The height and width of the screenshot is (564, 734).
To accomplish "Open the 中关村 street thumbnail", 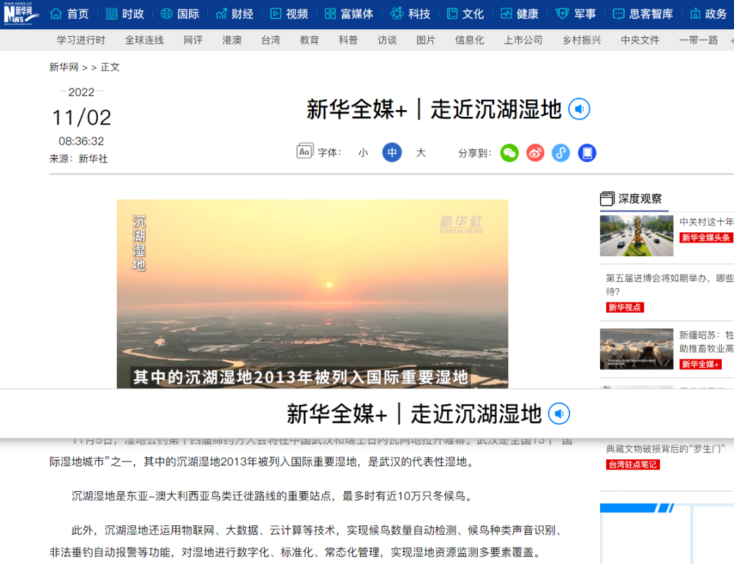I will pos(637,235).
